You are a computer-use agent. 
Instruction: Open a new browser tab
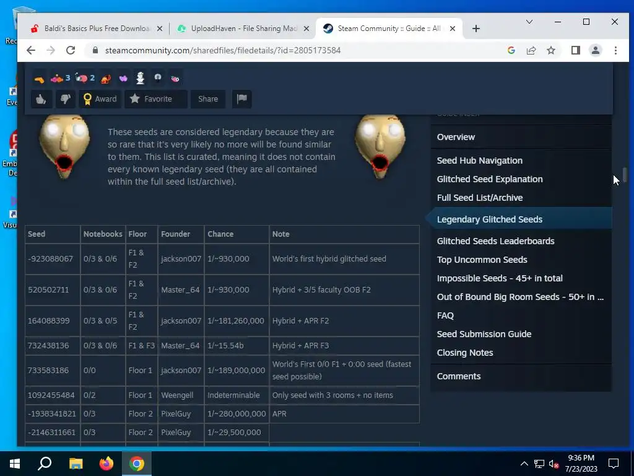click(476, 29)
